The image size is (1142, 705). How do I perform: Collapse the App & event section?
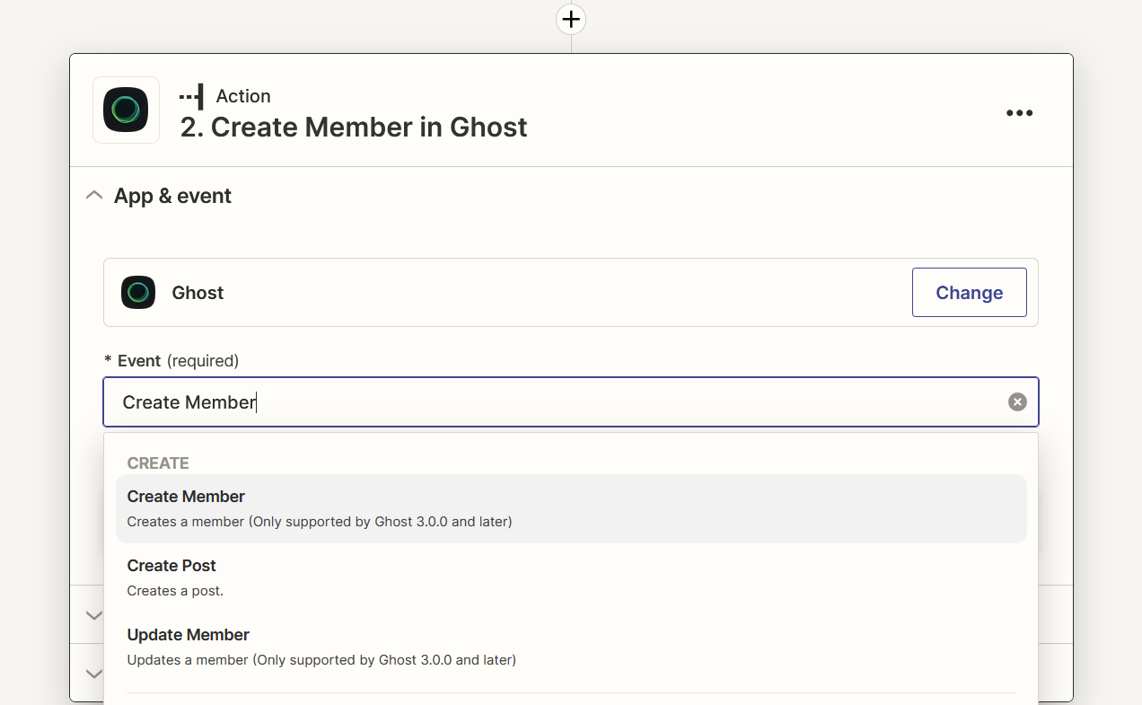[x=93, y=196]
